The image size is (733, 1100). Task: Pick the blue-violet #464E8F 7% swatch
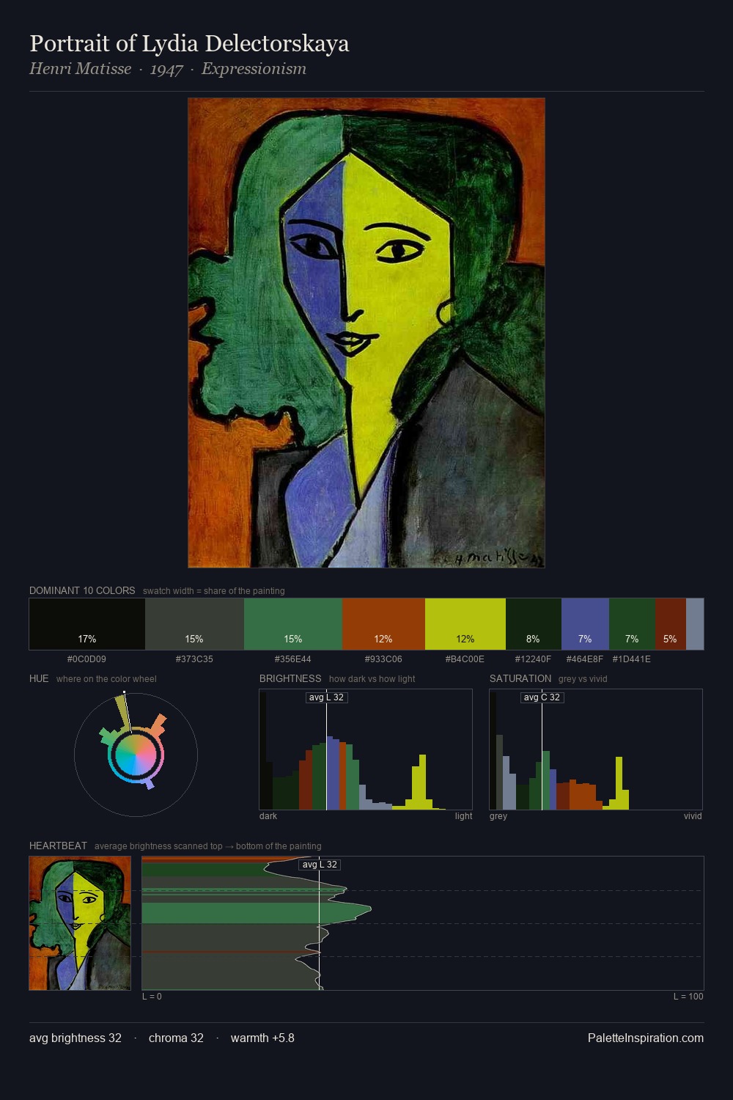[x=585, y=624]
